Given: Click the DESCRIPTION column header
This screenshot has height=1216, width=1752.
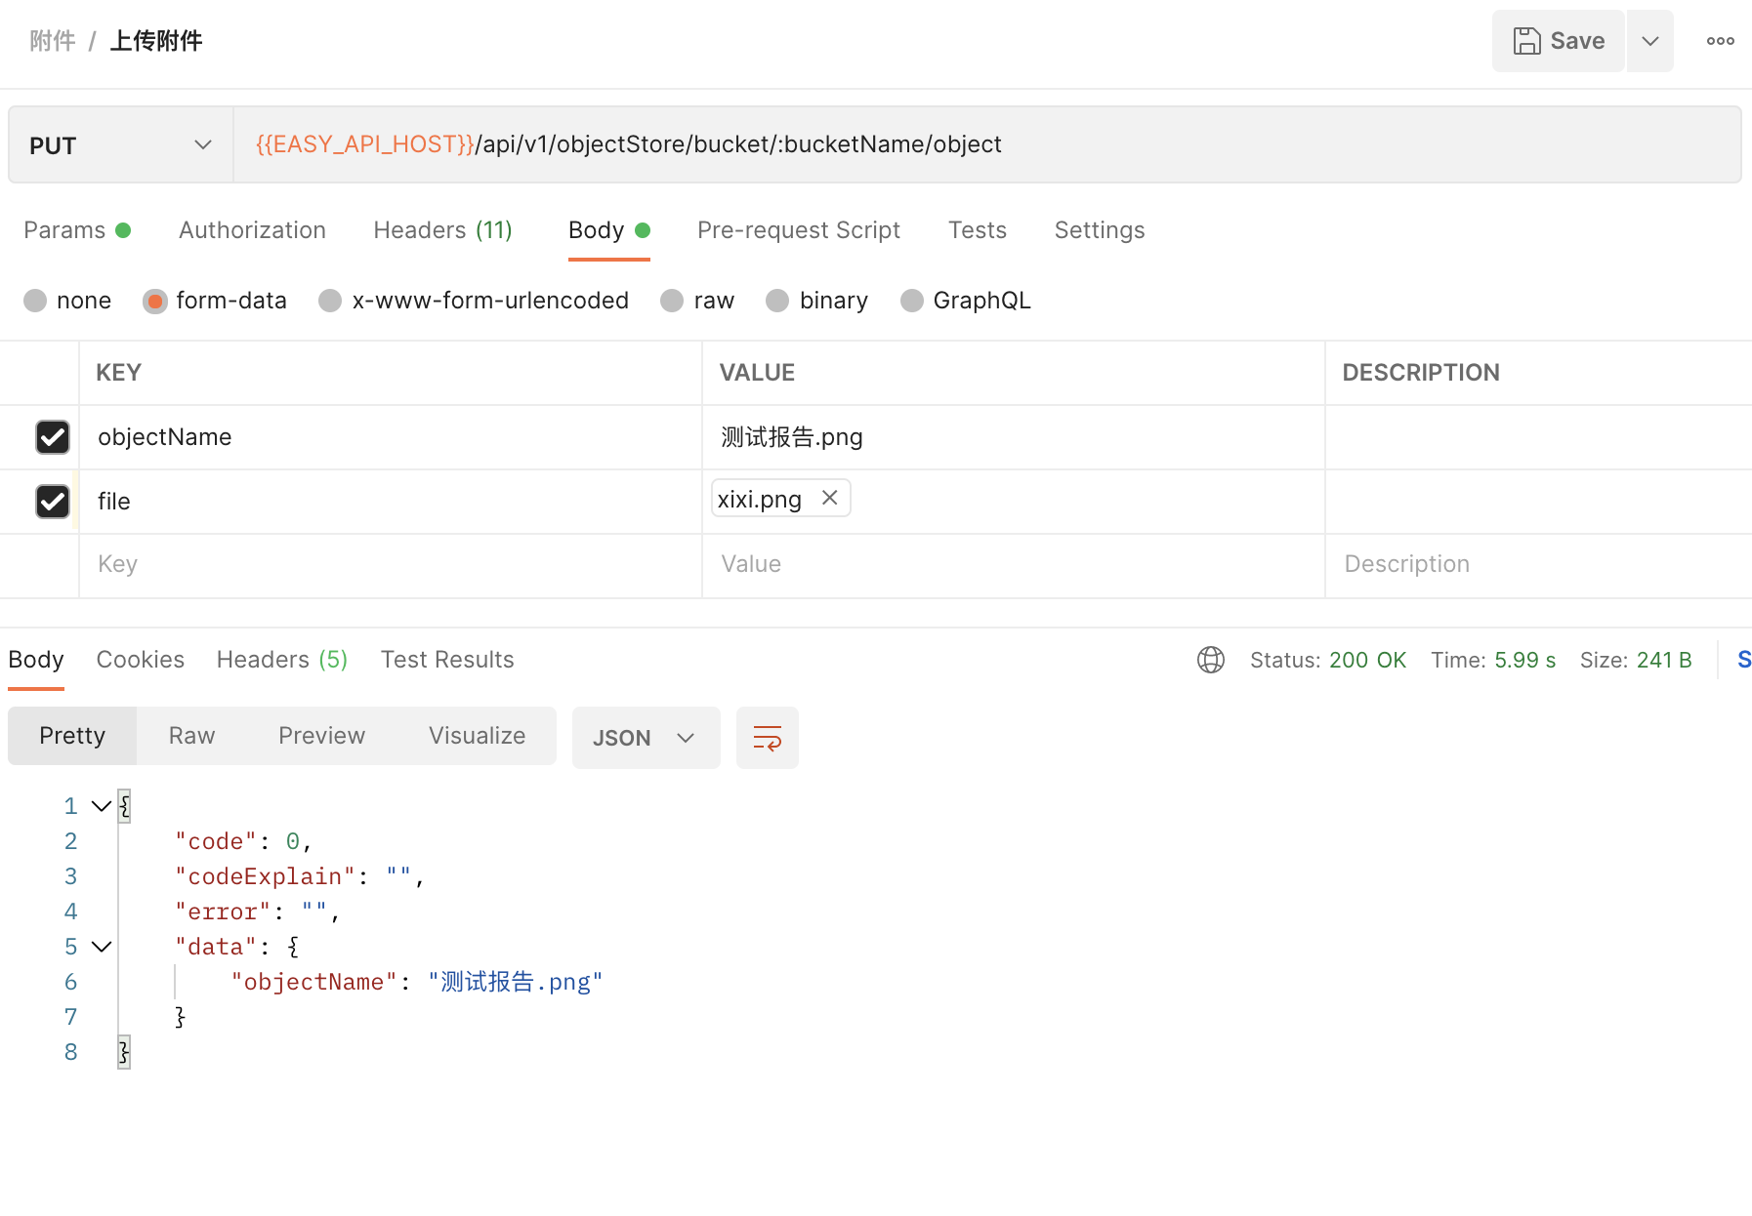Looking at the screenshot, I should [x=1421, y=373].
